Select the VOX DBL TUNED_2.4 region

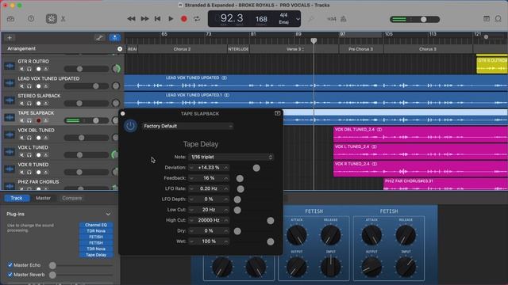click(421, 134)
